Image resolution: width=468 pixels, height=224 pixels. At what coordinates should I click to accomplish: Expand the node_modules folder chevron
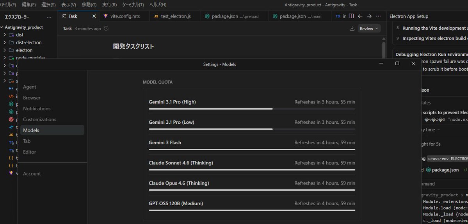pos(4,58)
